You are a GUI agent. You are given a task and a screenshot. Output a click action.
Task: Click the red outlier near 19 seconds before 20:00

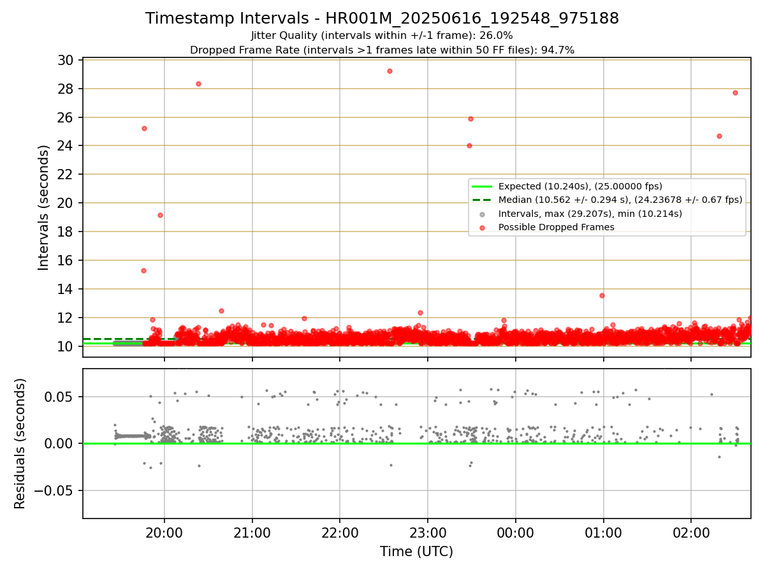coord(160,215)
